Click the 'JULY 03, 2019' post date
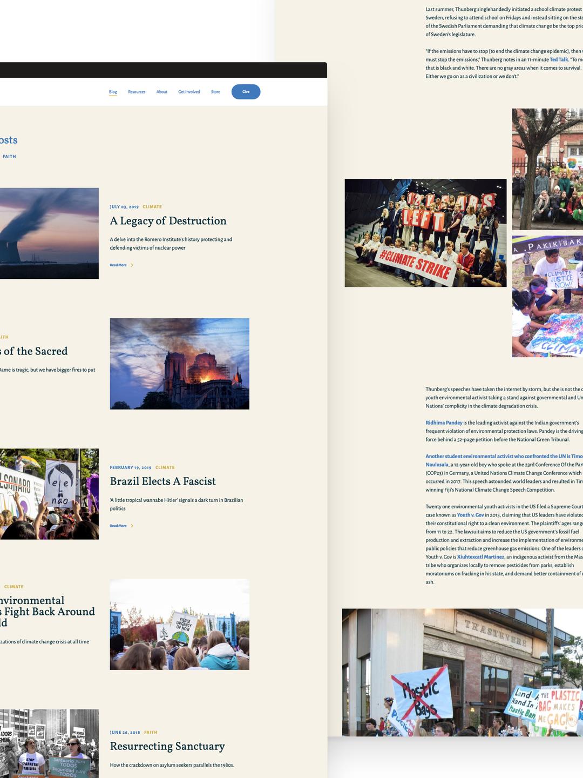The width and height of the screenshot is (583, 778). (x=124, y=207)
